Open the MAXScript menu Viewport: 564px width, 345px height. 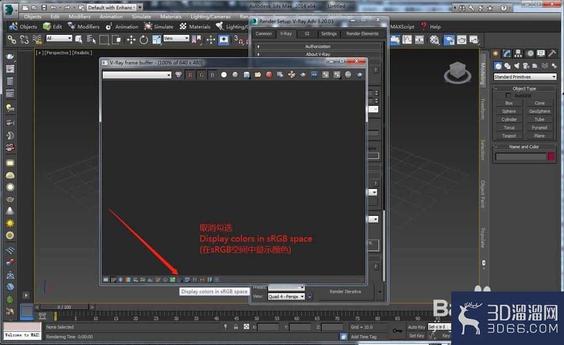402,26
